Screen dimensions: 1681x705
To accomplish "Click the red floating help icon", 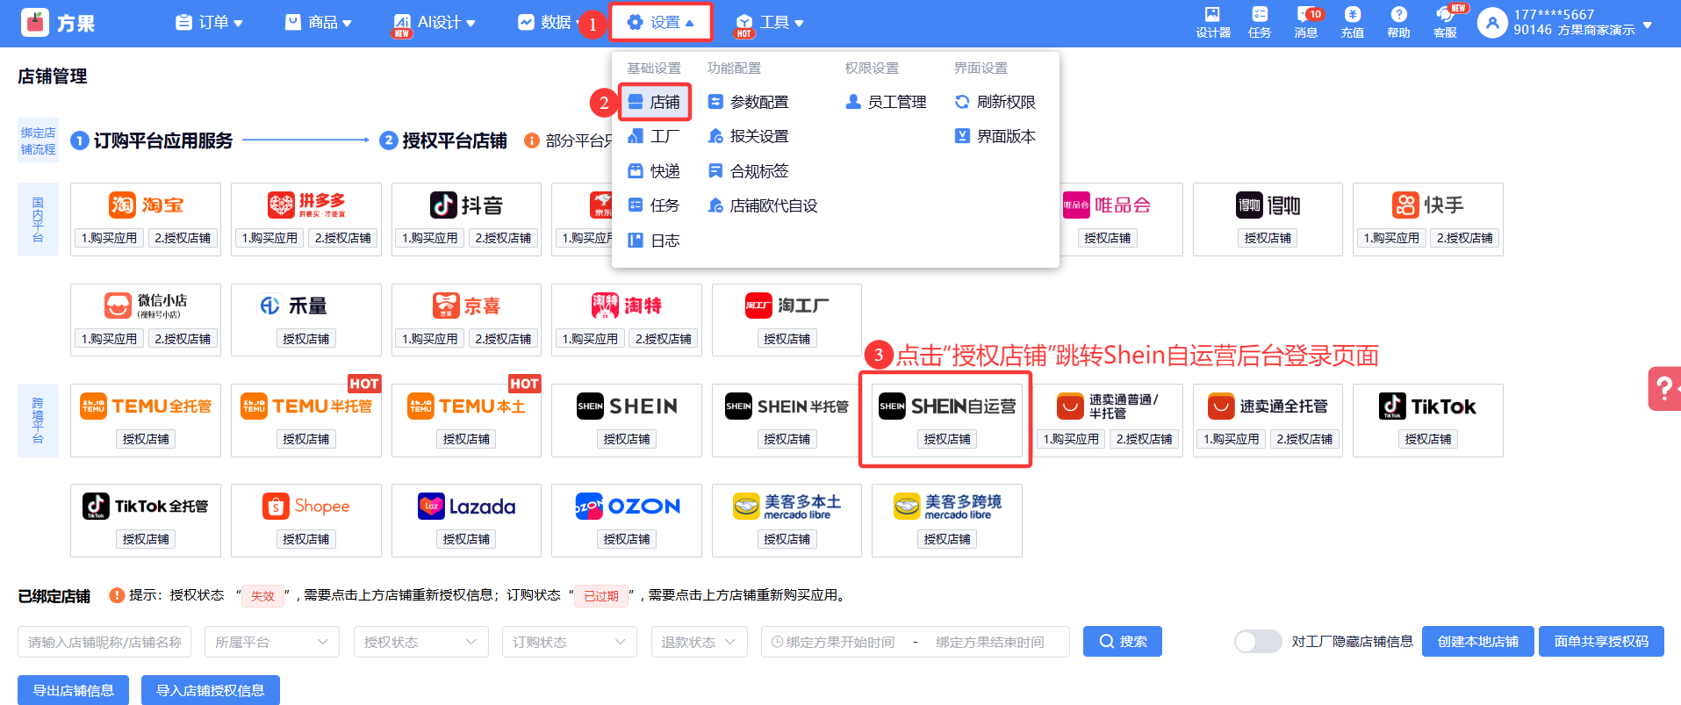I will pos(1664,388).
